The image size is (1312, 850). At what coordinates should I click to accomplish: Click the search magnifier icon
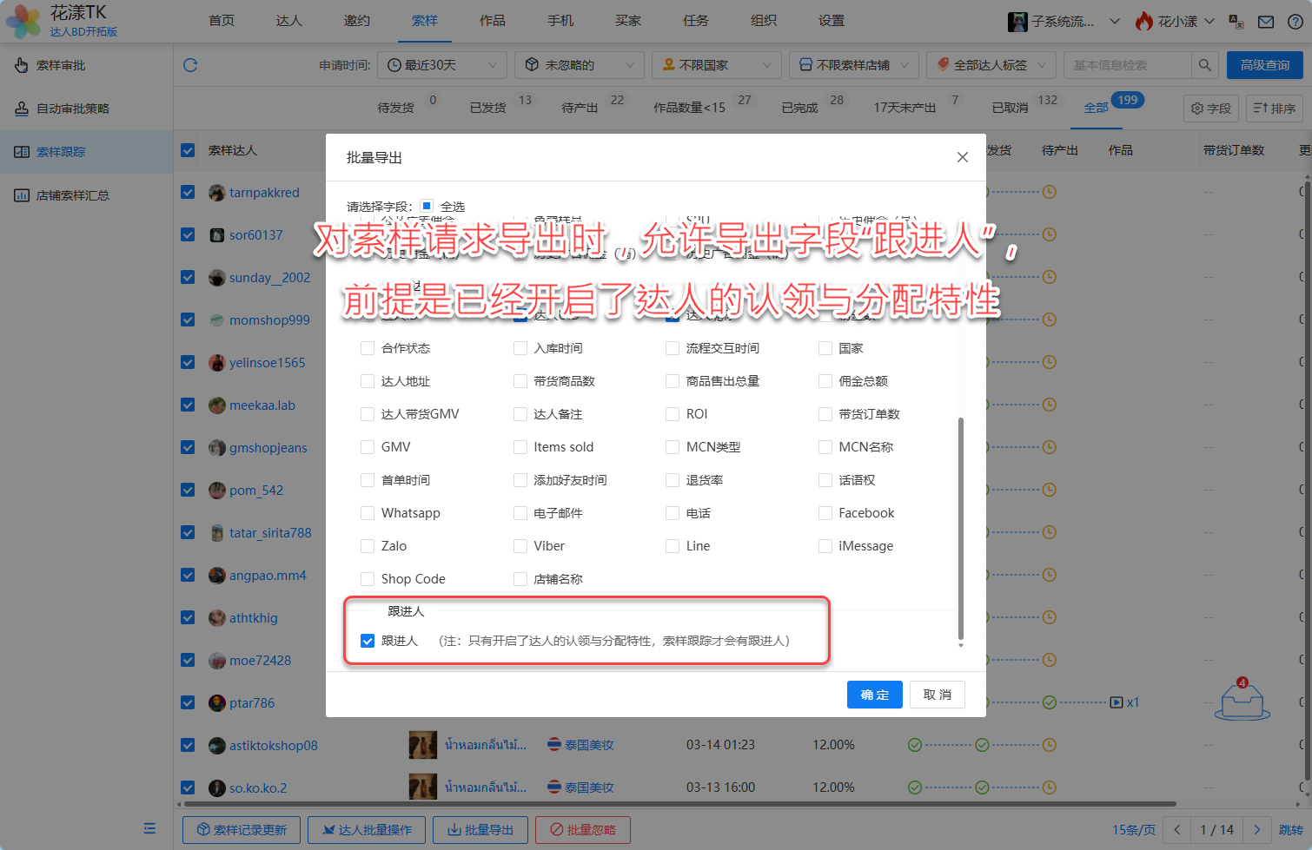tap(1204, 65)
